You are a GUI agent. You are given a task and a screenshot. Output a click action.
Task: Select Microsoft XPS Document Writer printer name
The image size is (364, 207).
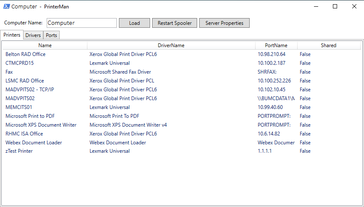[41, 125]
